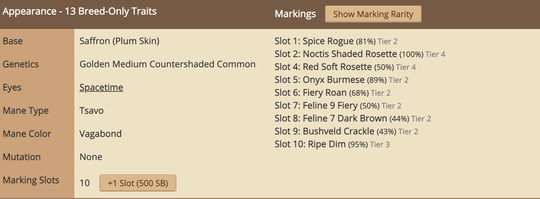Click the Marking Slots label
The height and width of the screenshot is (199, 540).
click(x=31, y=180)
